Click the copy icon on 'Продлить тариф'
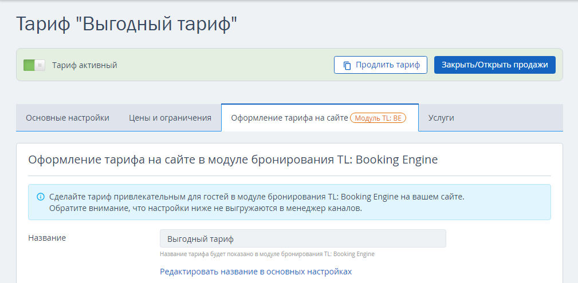 click(347, 66)
